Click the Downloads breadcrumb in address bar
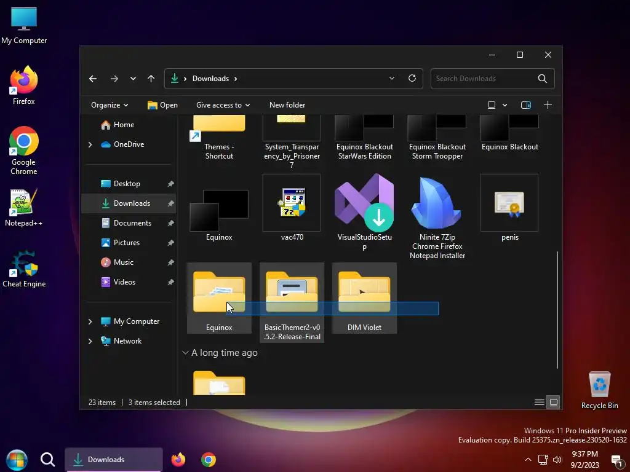 [x=210, y=79]
